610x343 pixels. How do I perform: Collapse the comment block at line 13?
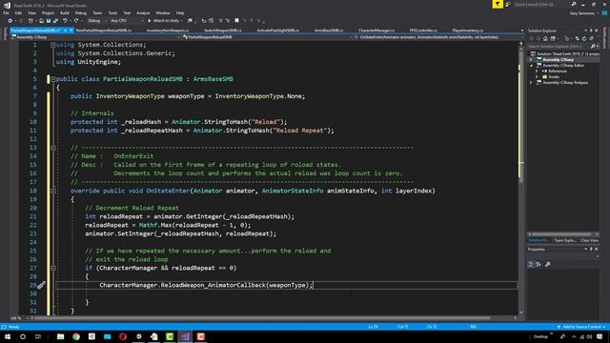[53, 148]
